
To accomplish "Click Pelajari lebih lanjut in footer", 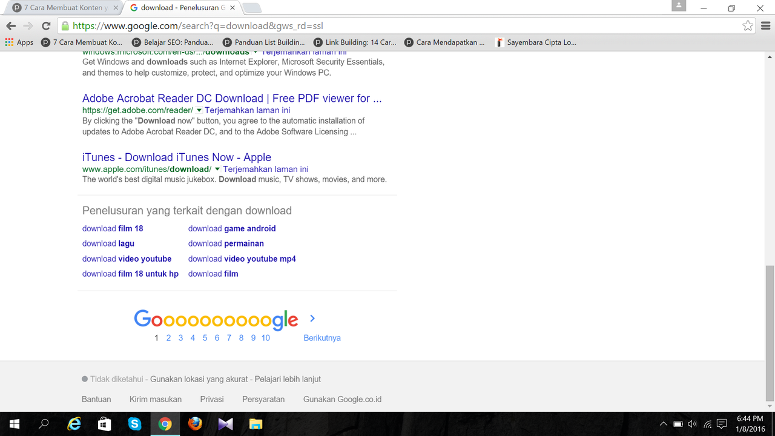I will point(288,379).
